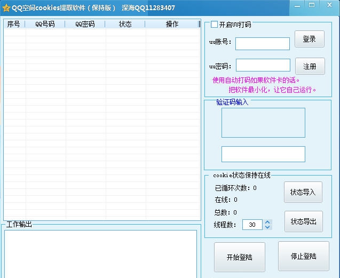
Task: Click the 验证码 text entry field
Action: (x=263, y=154)
